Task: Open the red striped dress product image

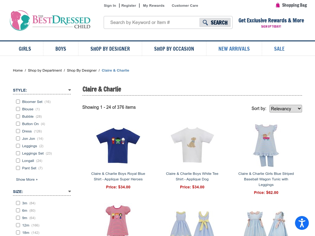Action: [x=118, y=220]
